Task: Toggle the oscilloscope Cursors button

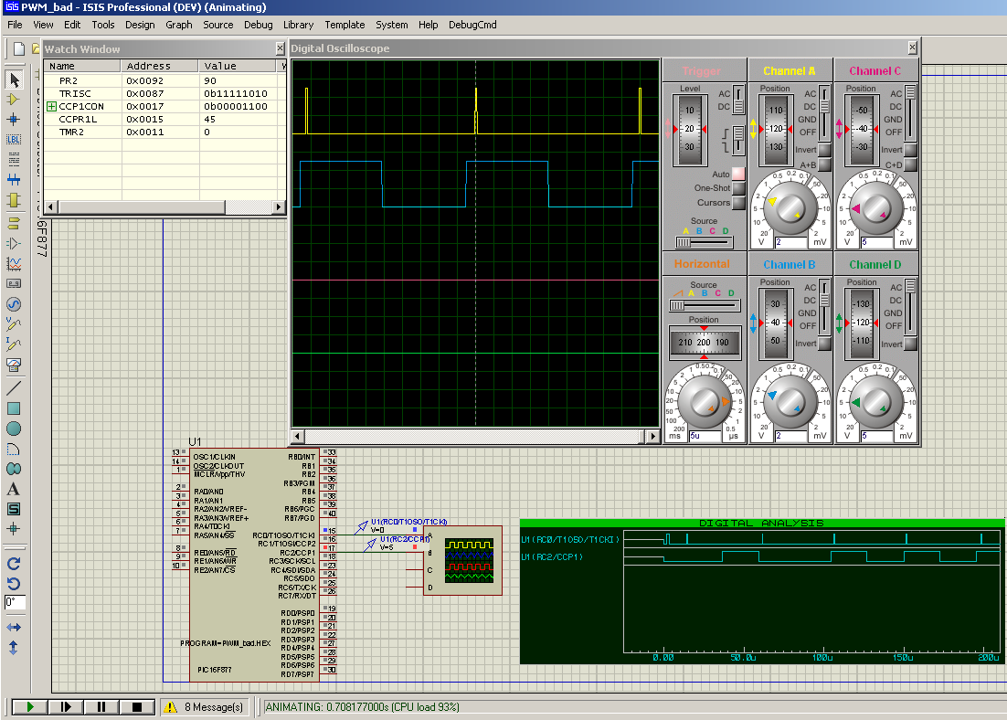Action: [738, 203]
